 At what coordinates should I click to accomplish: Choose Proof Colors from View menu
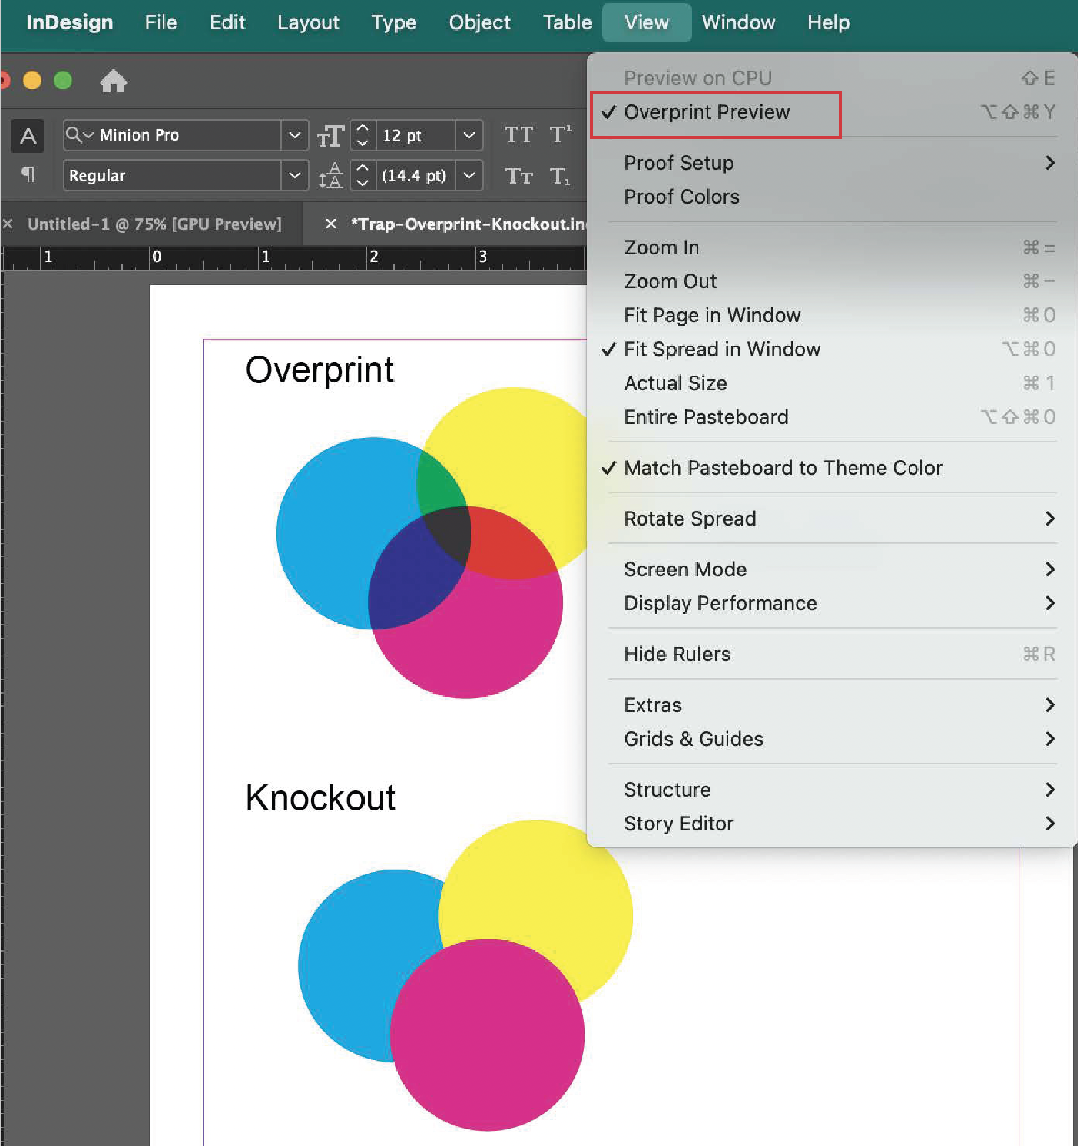pyautogui.click(x=832, y=196)
